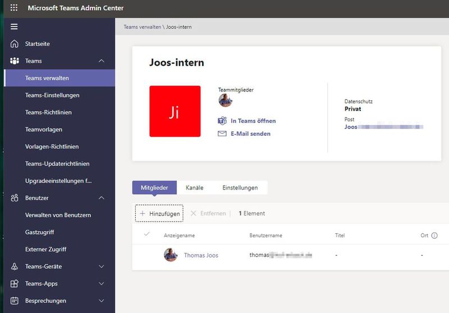Click the X icon of Entfernen

194,214
